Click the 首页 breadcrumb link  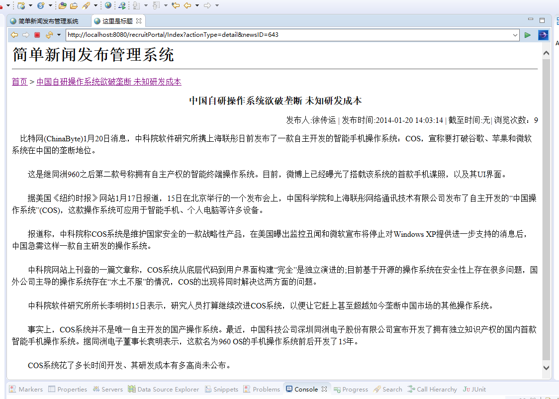click(19, 82)
